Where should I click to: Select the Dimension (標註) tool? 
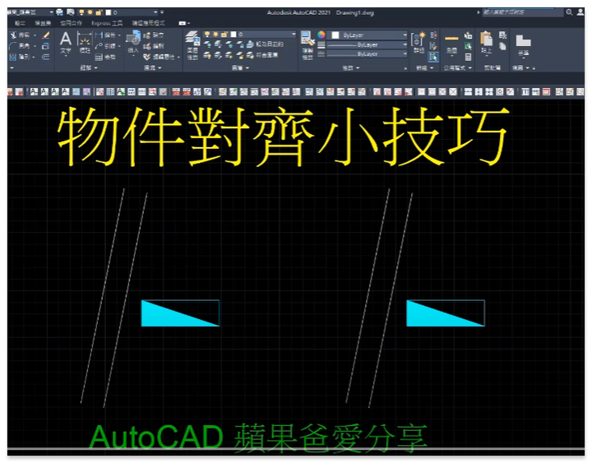click(84, 43)
